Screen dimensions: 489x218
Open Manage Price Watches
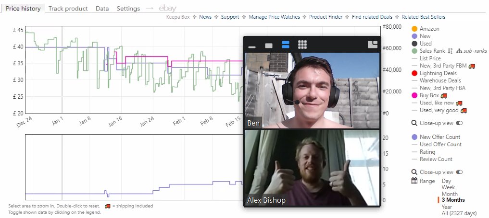(274, 17)
